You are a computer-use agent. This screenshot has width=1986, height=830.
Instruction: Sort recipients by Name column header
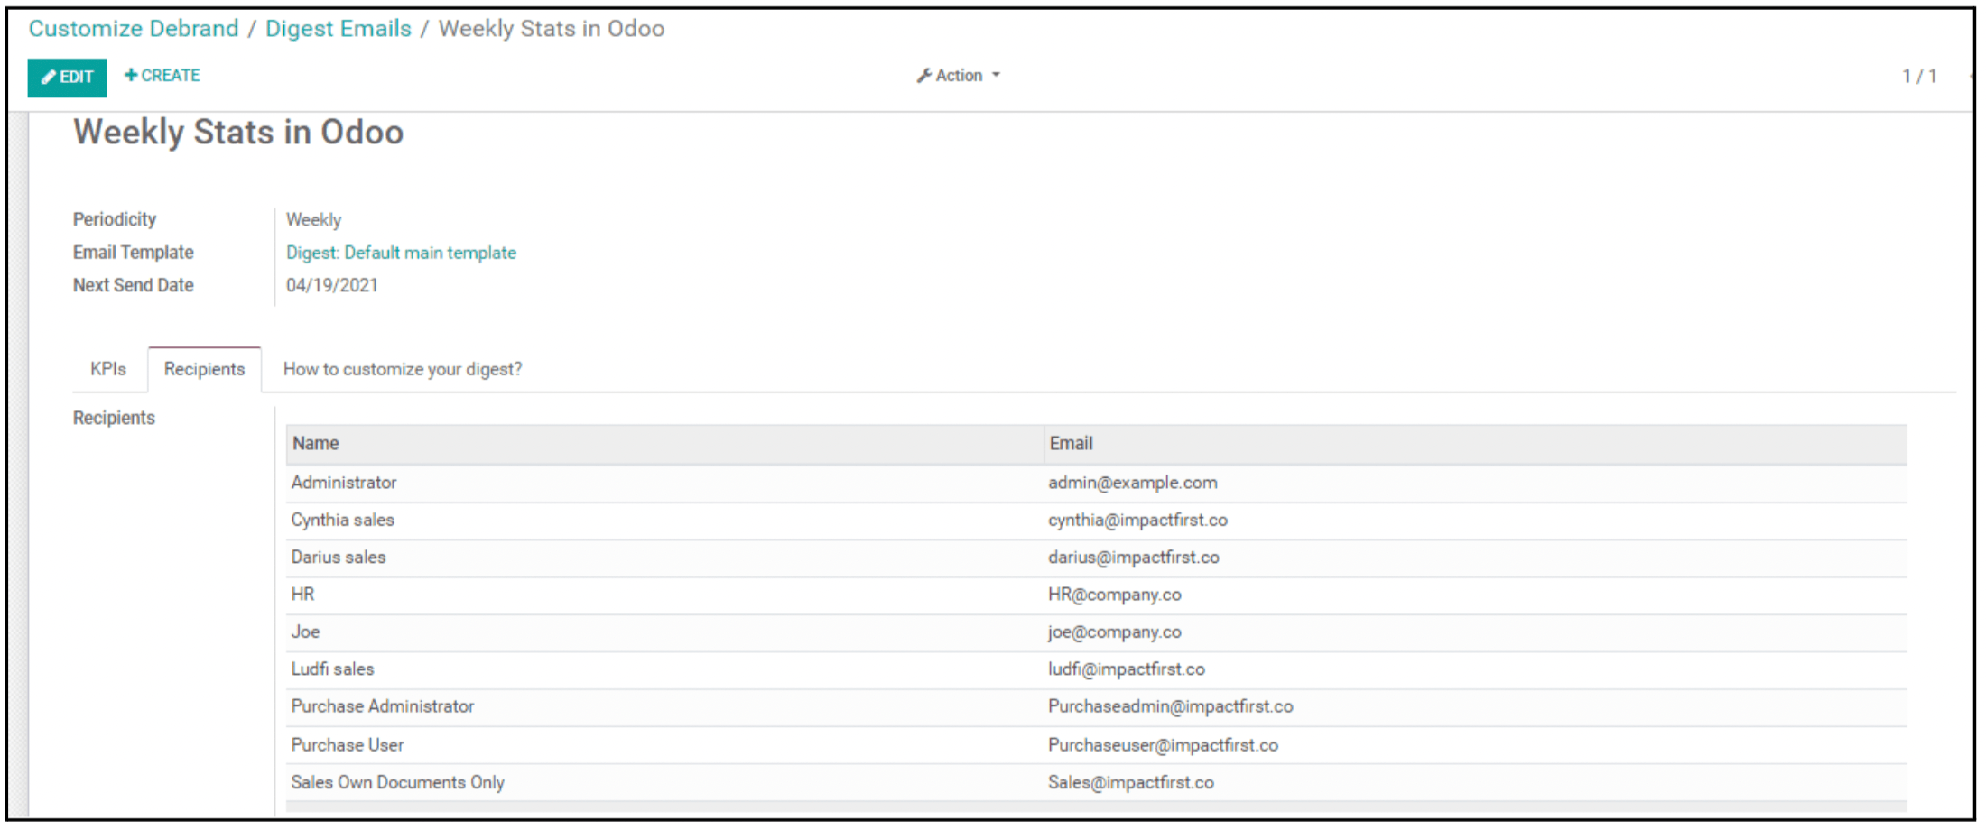click(316, 444)
